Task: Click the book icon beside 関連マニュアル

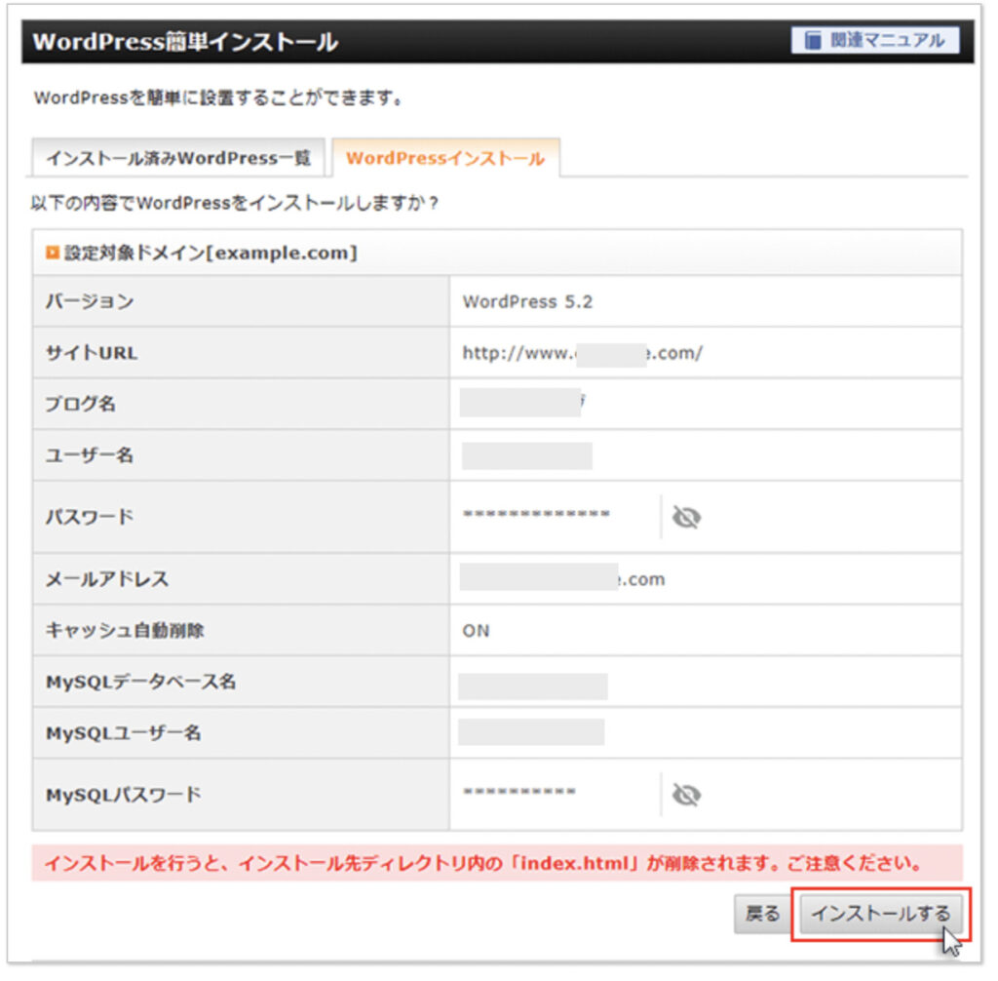Action: coord(813,41)
